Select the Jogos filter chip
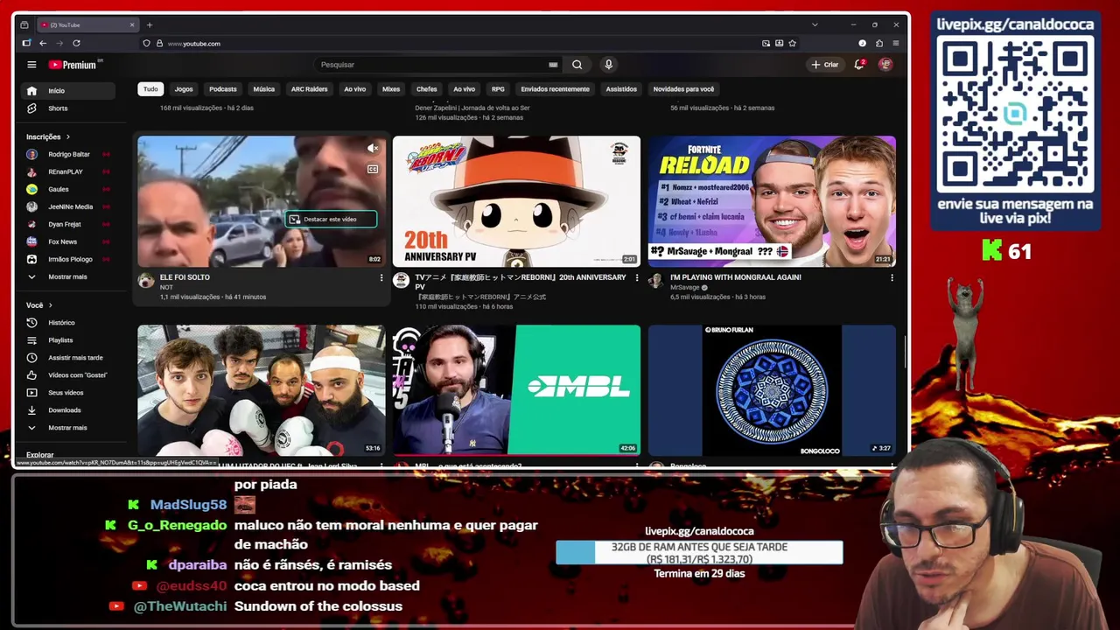Screen dimensions: 1120x630 pos(184,89)
